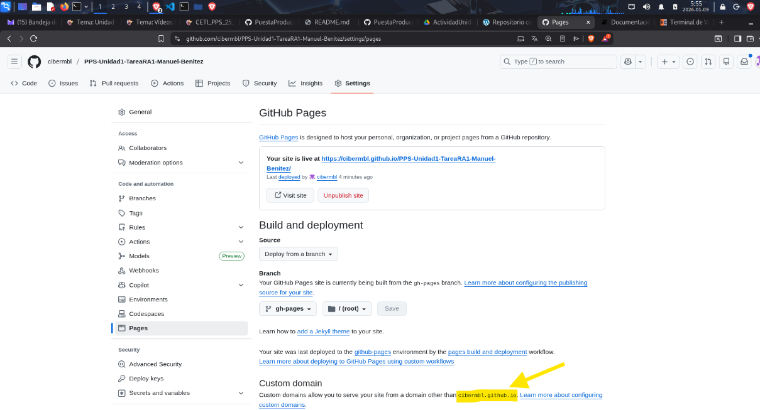Screen dimensions: 760x410
Task: Open Deploy keys settings
Action: pos(181,379)
